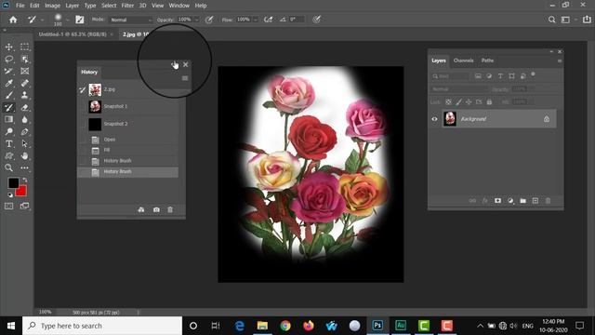Select the Clone Stamp tool
The height and width of the screenshot is (335, 595).
(x=25, y=95)
